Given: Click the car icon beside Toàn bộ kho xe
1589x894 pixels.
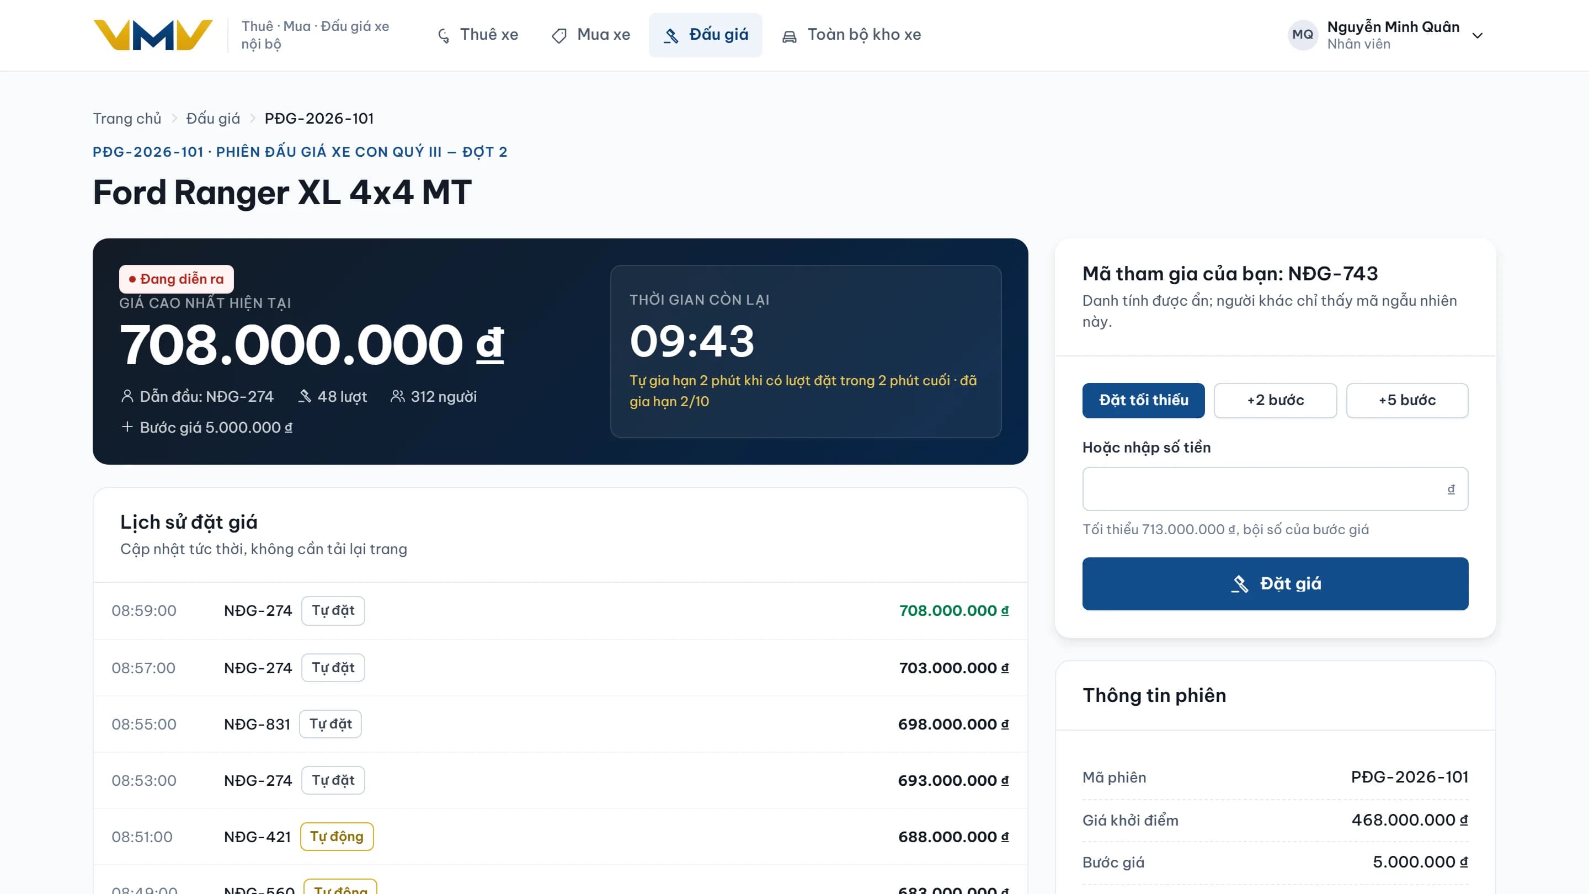Looking at the screenshot, I should point(789,36).
